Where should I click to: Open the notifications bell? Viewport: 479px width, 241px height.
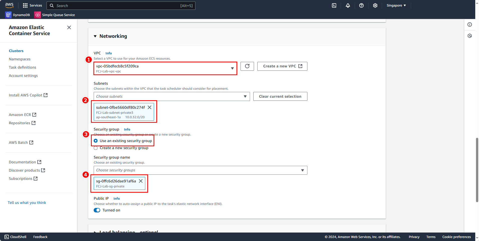348,6
